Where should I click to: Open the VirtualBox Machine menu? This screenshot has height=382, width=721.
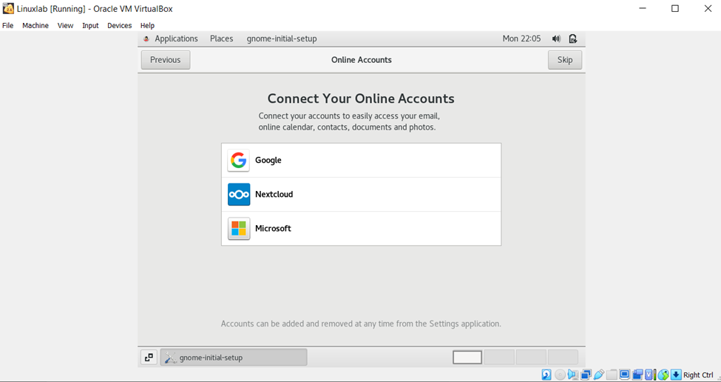point(35,26)
